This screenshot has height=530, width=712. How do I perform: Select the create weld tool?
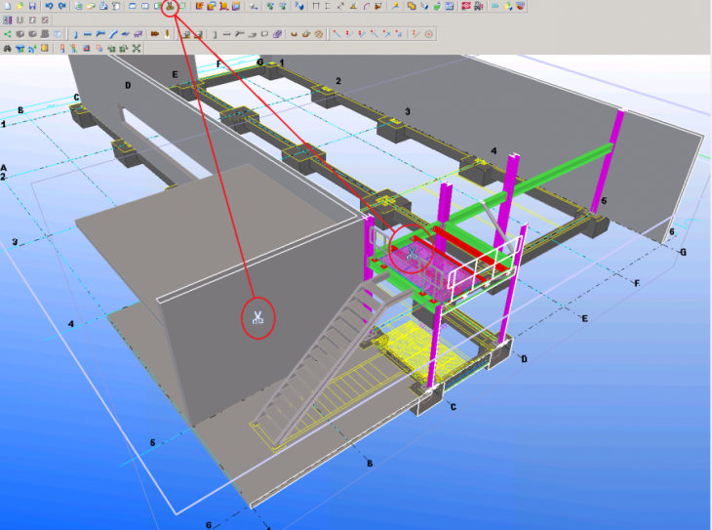tap(167, 34)
